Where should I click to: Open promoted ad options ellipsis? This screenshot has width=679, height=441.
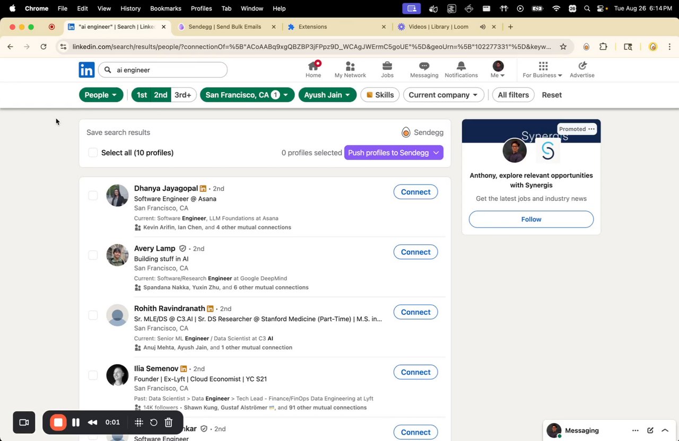(x=591, y=129)
